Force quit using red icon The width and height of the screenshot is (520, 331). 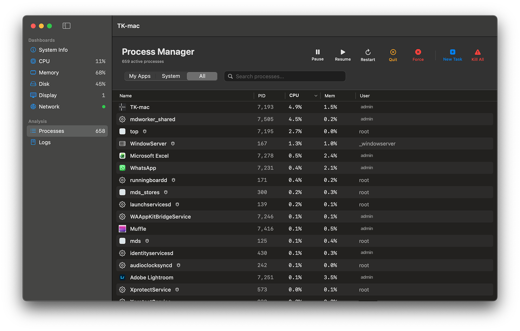(x=418, y=52)
